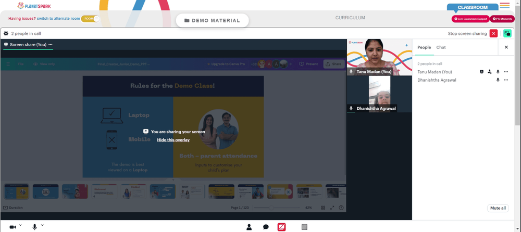
Task: Open the CLASSROOM tab
Action: tap(473, 7)
